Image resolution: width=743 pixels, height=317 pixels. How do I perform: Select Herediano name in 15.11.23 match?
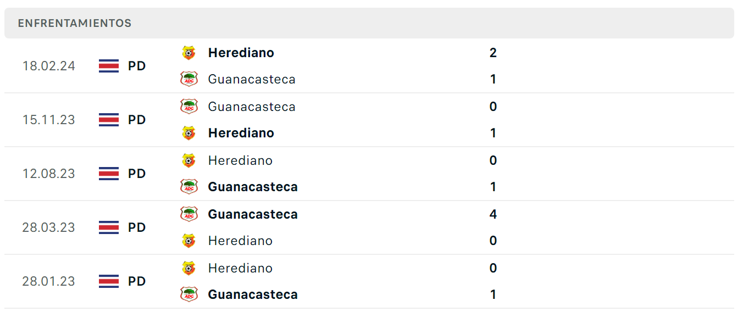pos(241,133)
